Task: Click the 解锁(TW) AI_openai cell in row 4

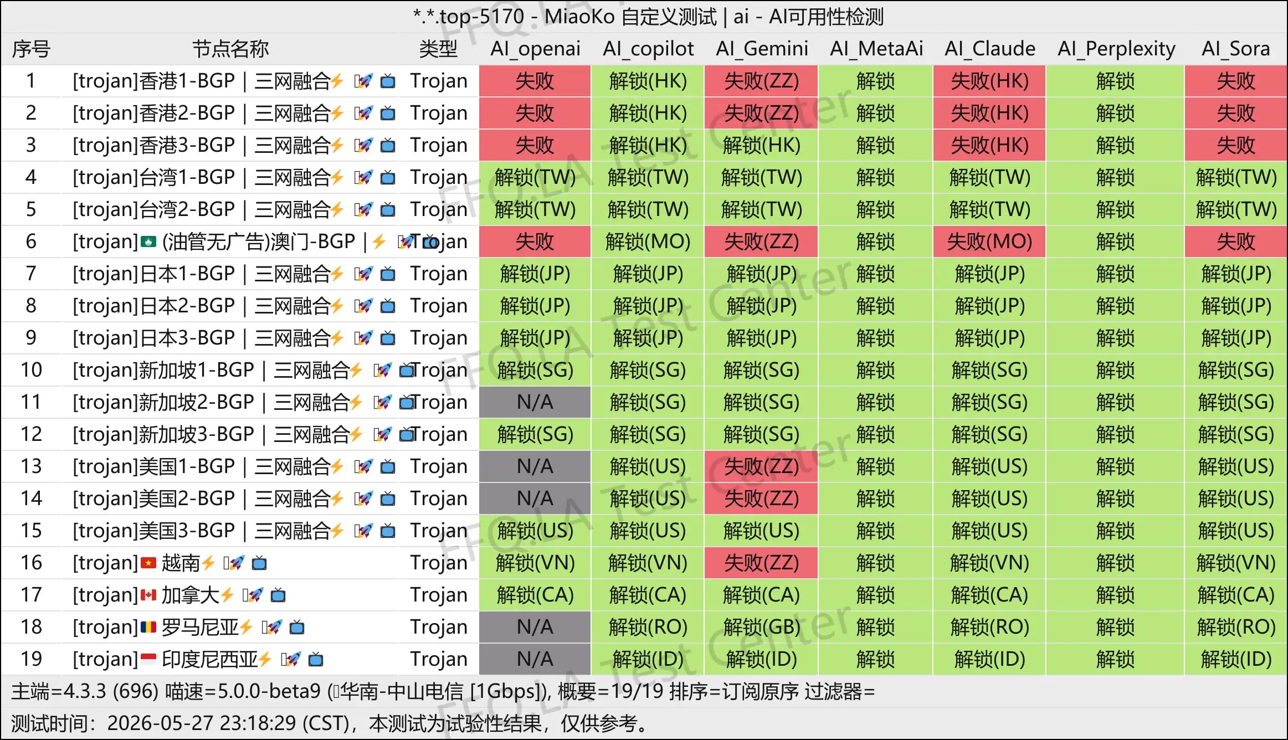Action: click(x=535, y=178)
